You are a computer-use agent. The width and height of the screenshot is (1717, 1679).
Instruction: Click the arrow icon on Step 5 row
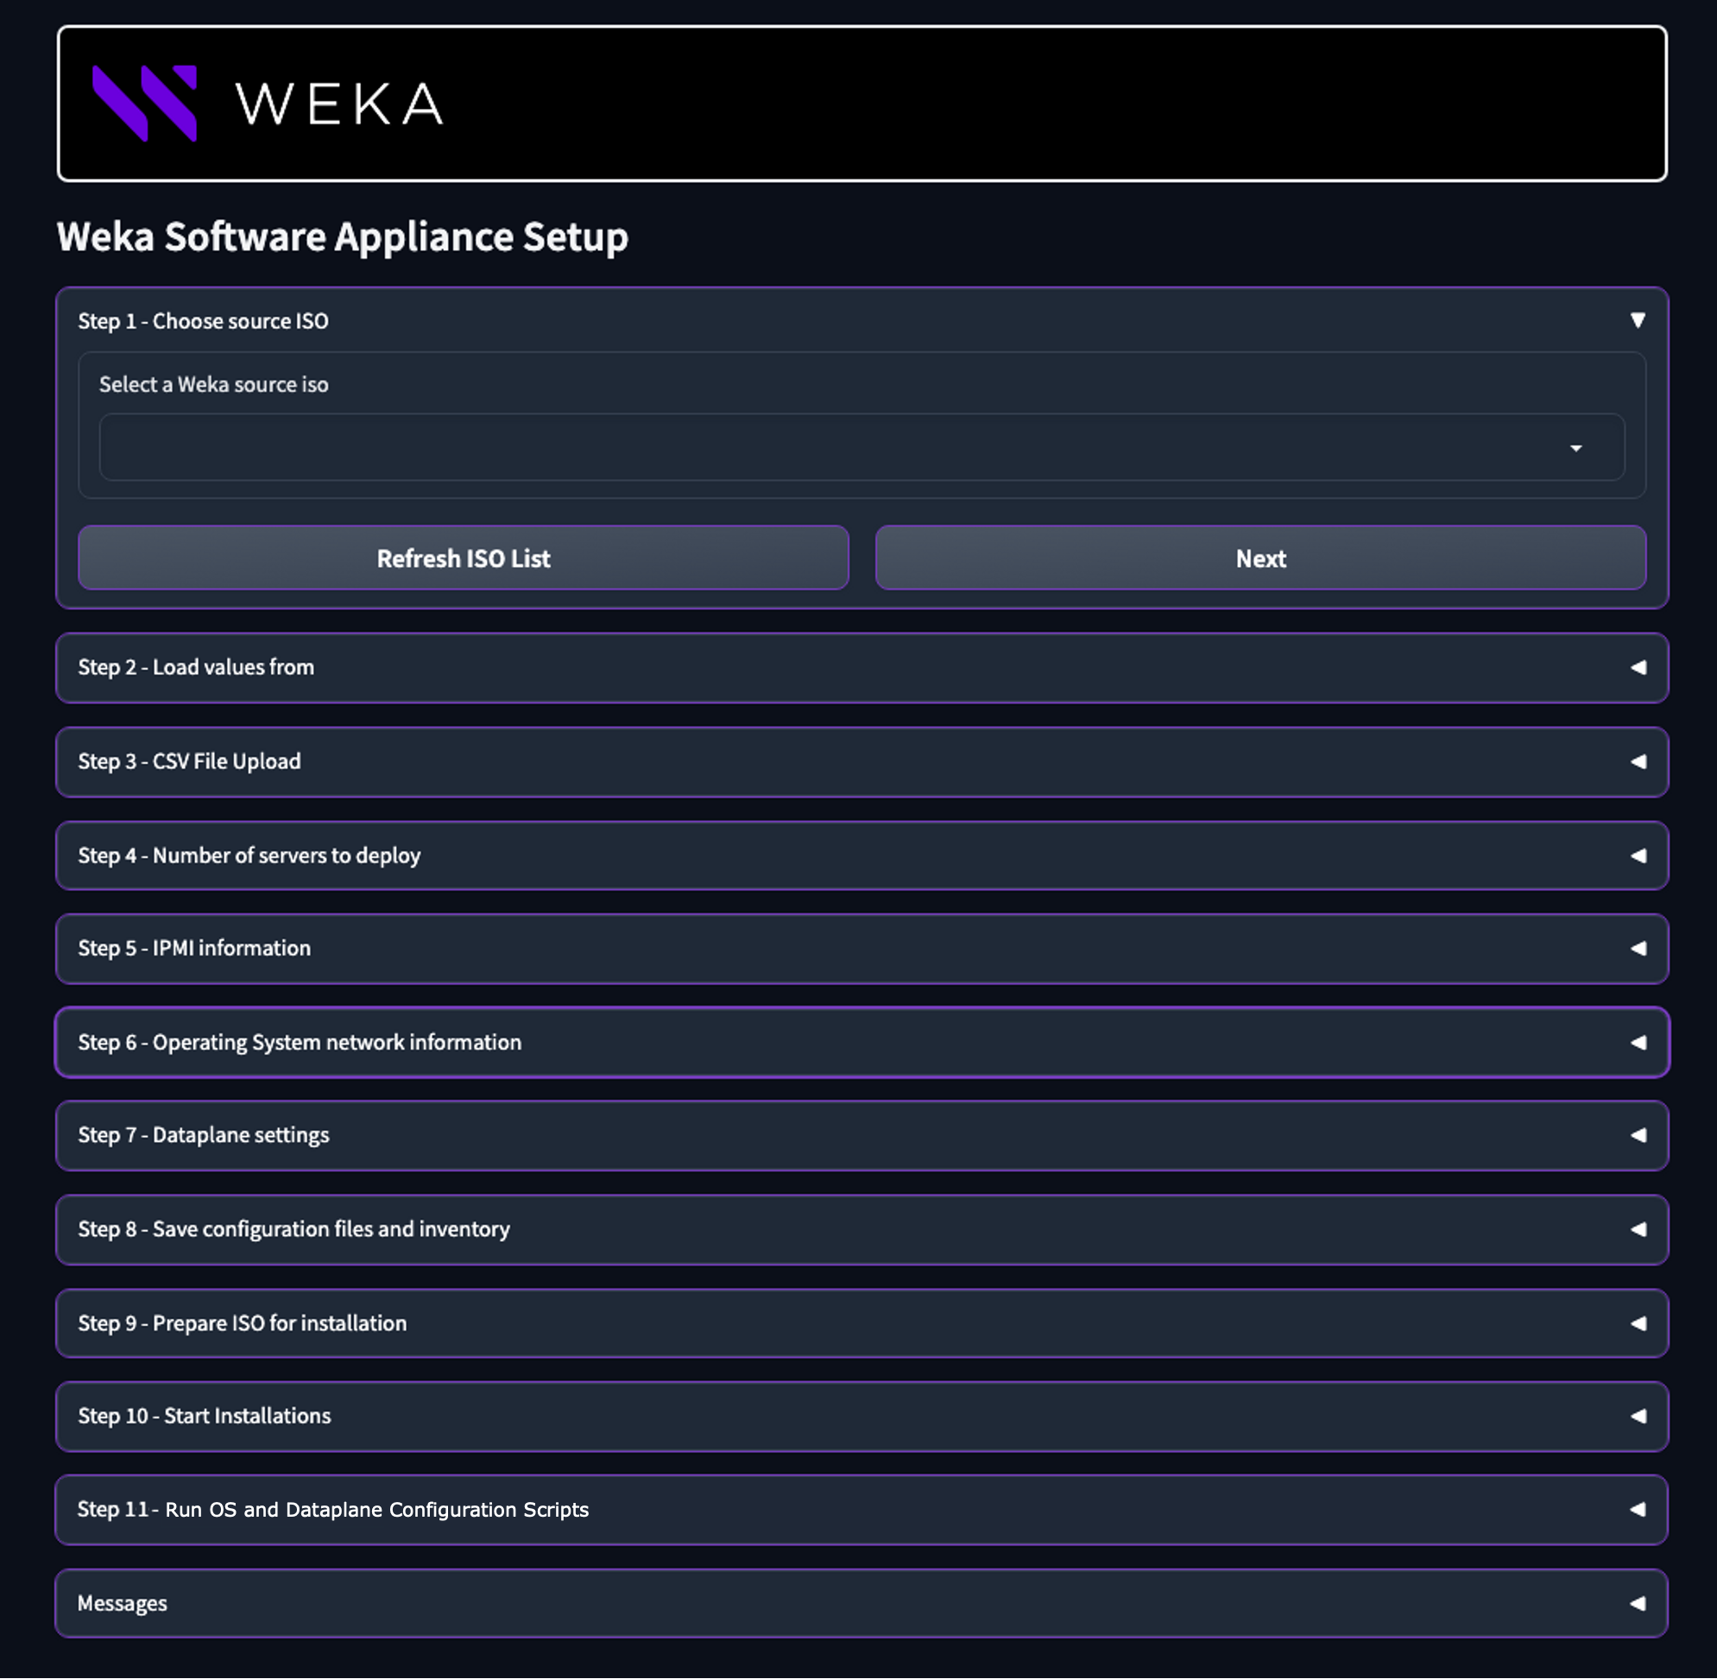[1638, 949]
